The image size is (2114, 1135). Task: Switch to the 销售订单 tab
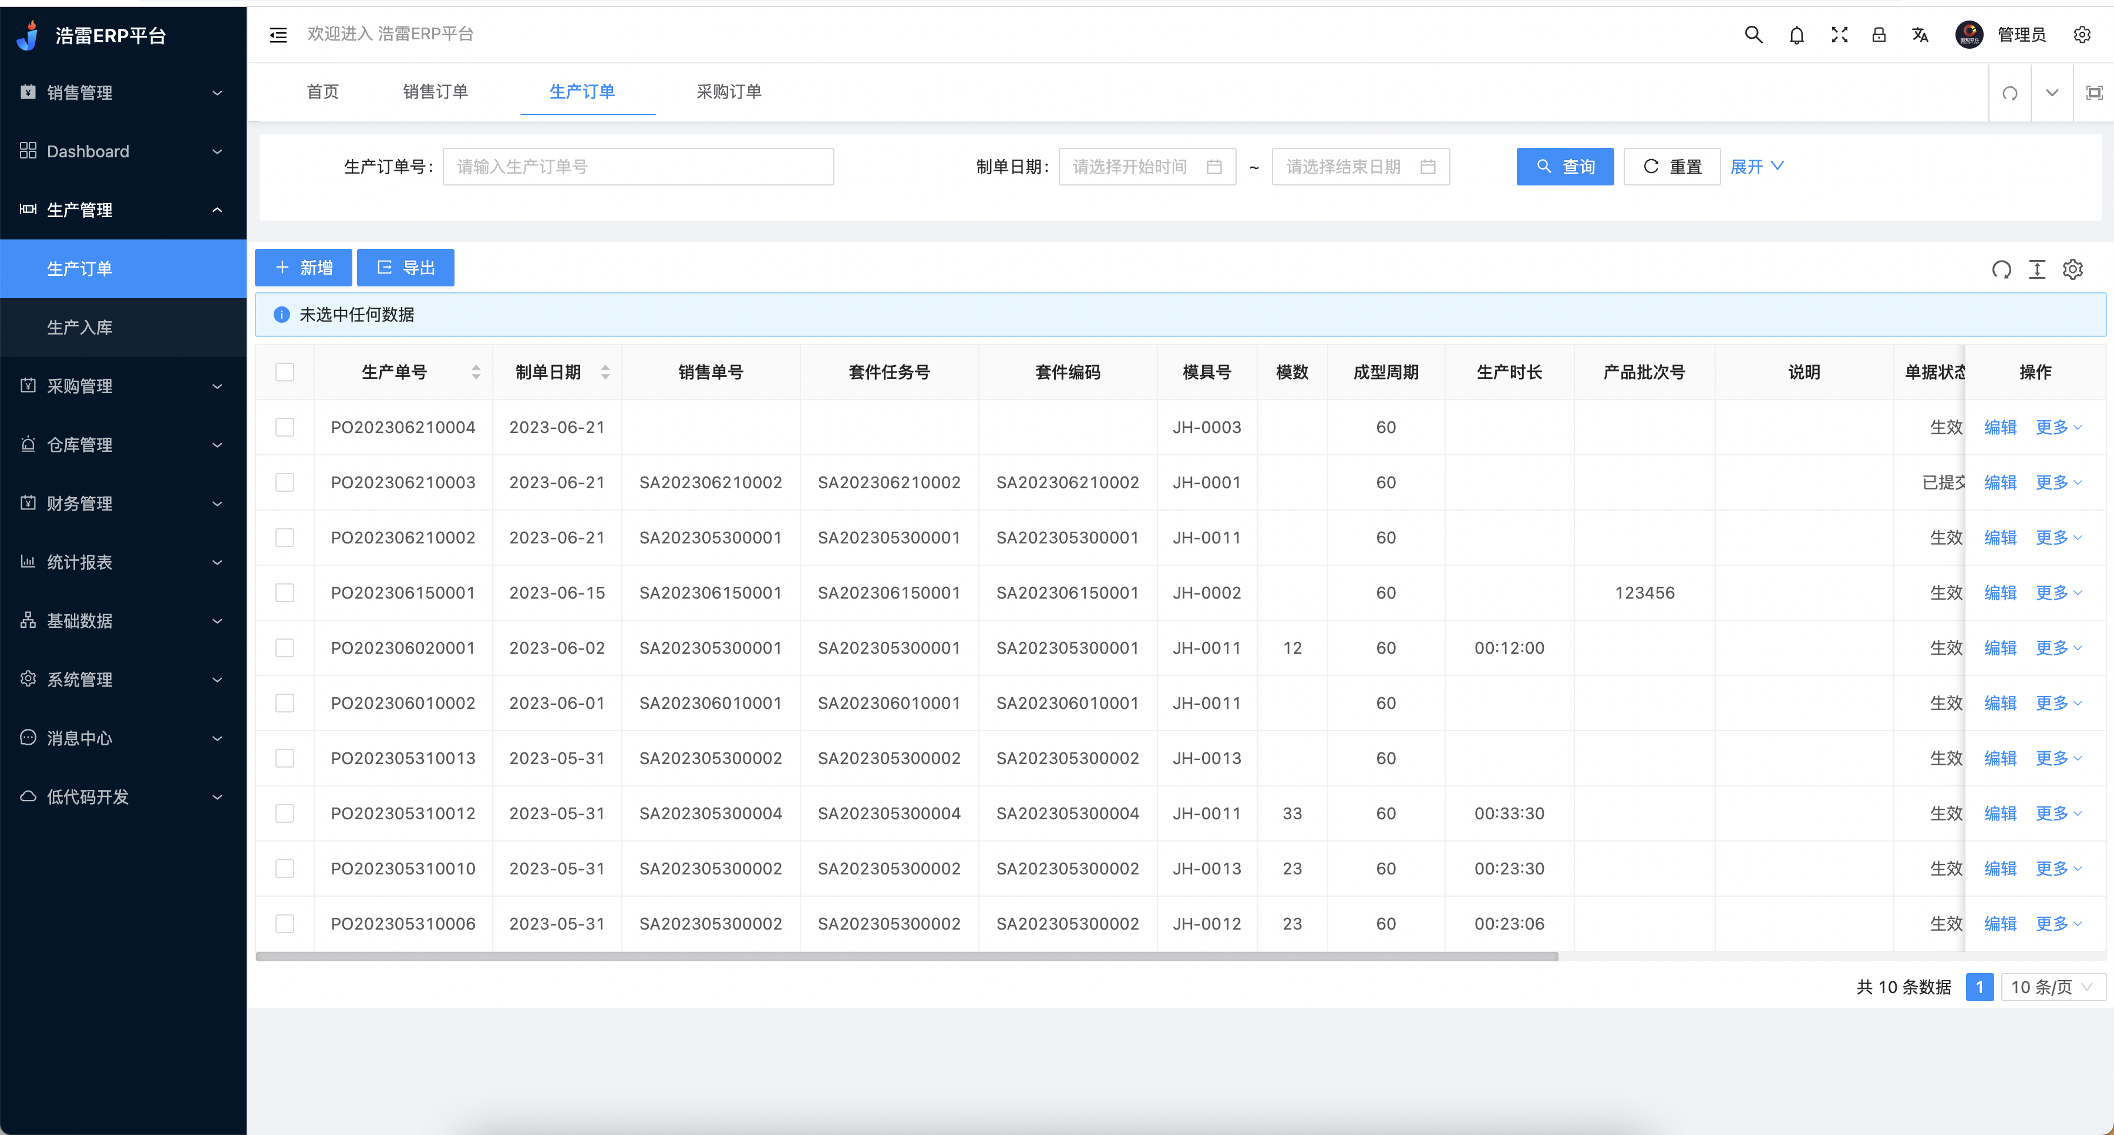(x=435, y=92)
